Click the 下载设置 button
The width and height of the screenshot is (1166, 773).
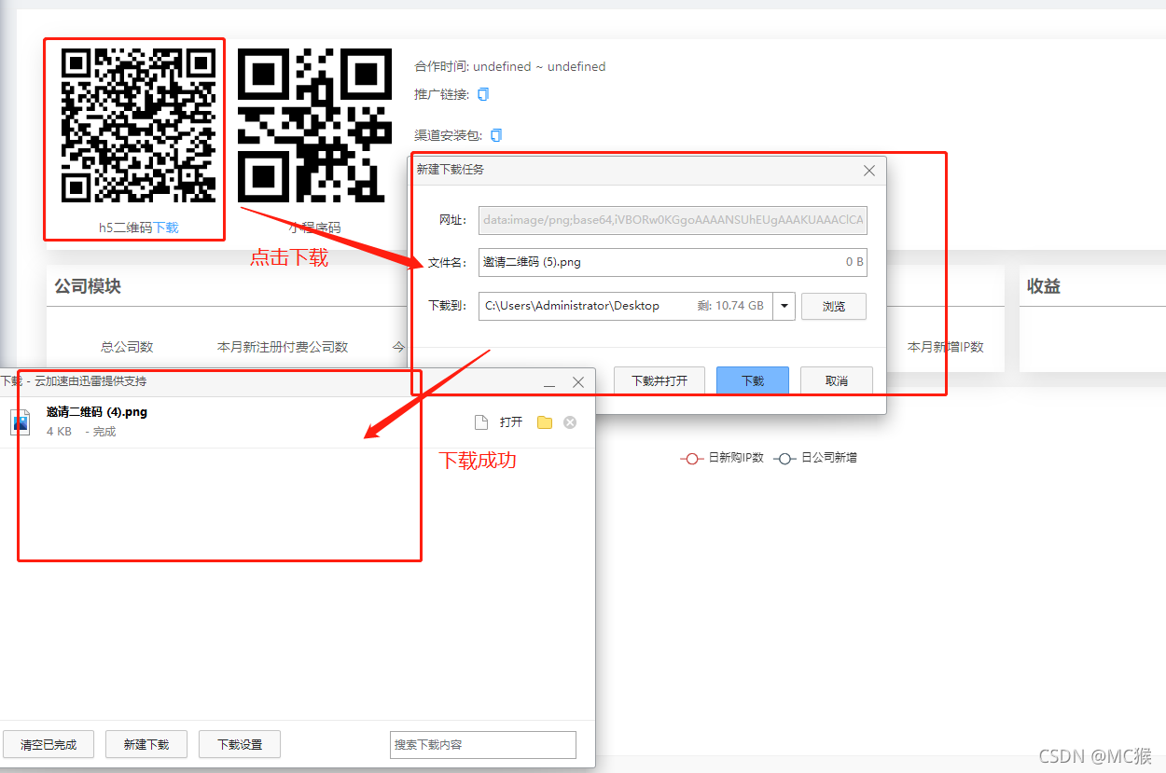pos(240,744)
